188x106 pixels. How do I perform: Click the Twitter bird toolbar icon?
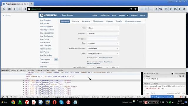[184, 9]
